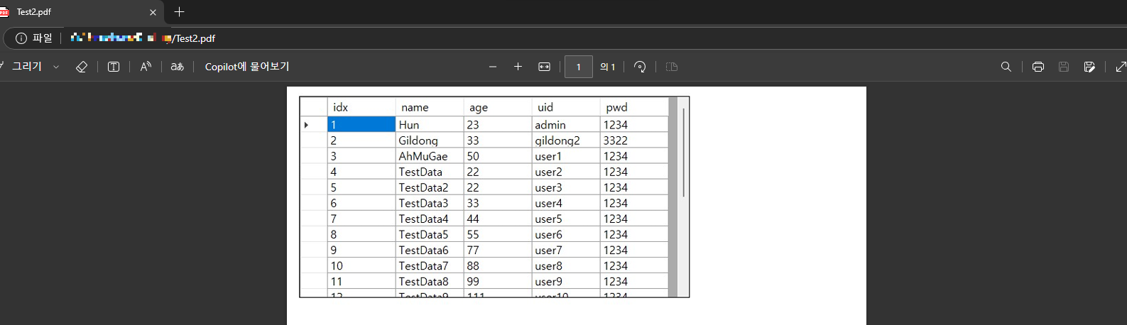Click the age cell 99
This screenshot has width=1127, height=325.
click(498, 281)
